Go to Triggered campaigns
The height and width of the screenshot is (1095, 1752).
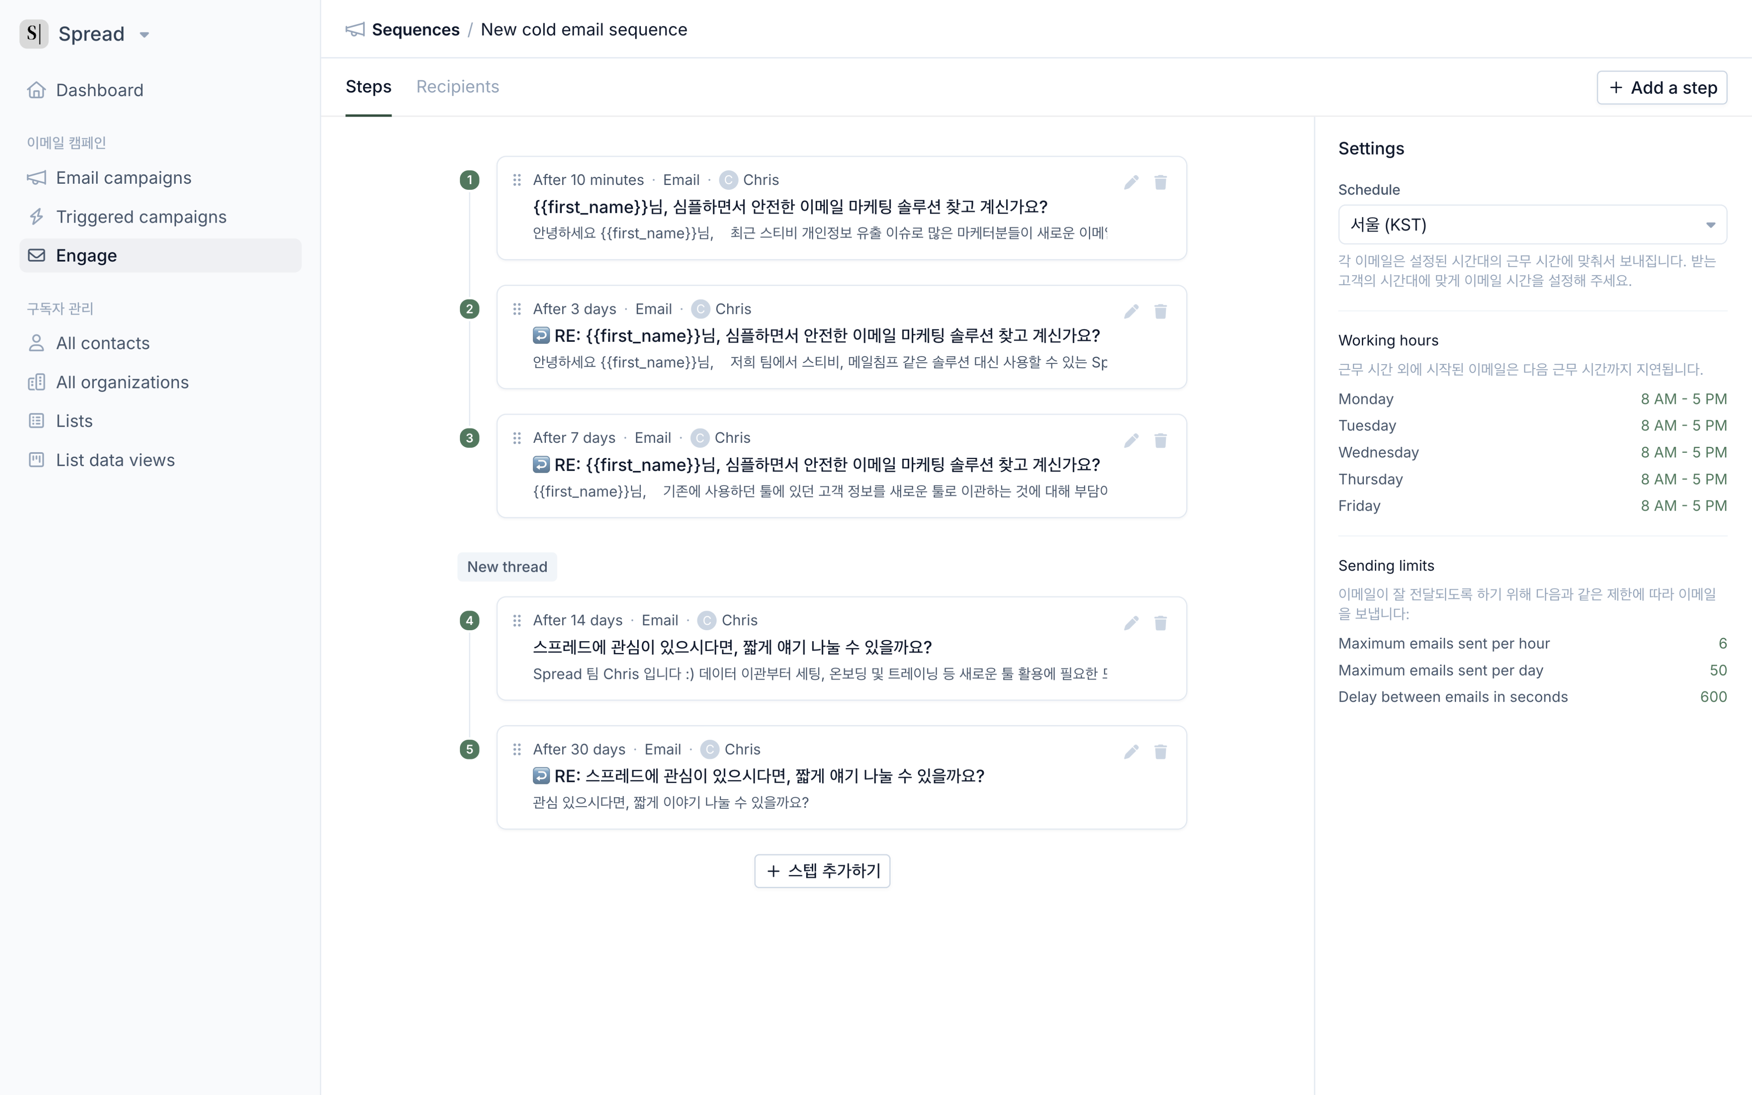point(141,217)
